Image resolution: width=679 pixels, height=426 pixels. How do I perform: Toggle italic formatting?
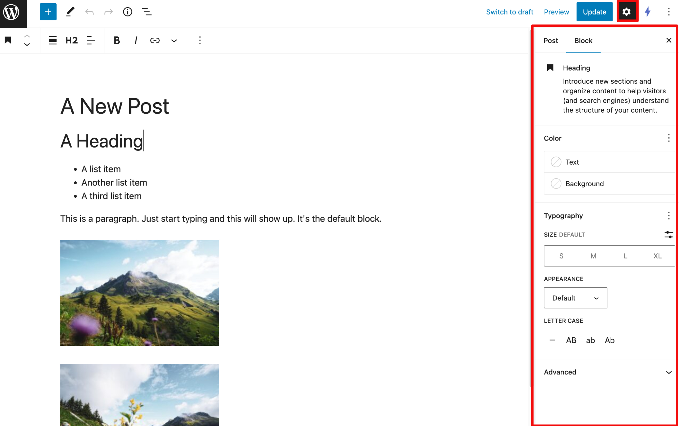(136, 40)
